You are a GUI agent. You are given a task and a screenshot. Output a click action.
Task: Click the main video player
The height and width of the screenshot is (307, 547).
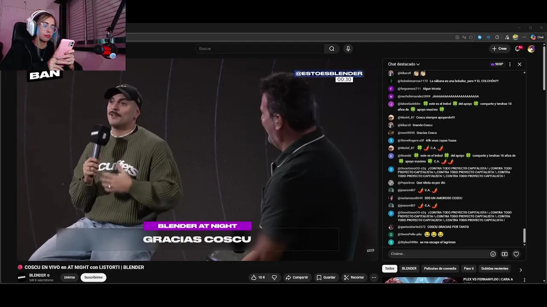tap(197, 160)
